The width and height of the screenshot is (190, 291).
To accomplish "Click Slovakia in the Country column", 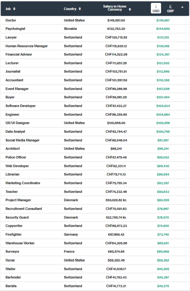I will click(x=70, y=29).
